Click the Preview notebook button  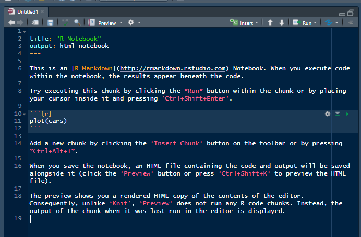[x=102, y=23]
